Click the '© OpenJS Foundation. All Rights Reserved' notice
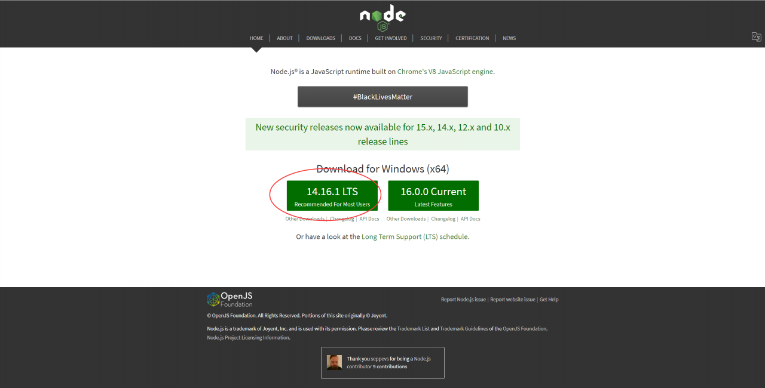Viewport: 765px width, 388px height. pos(297,316)
